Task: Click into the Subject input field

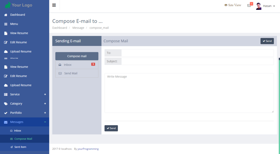Action: (197, 61)
